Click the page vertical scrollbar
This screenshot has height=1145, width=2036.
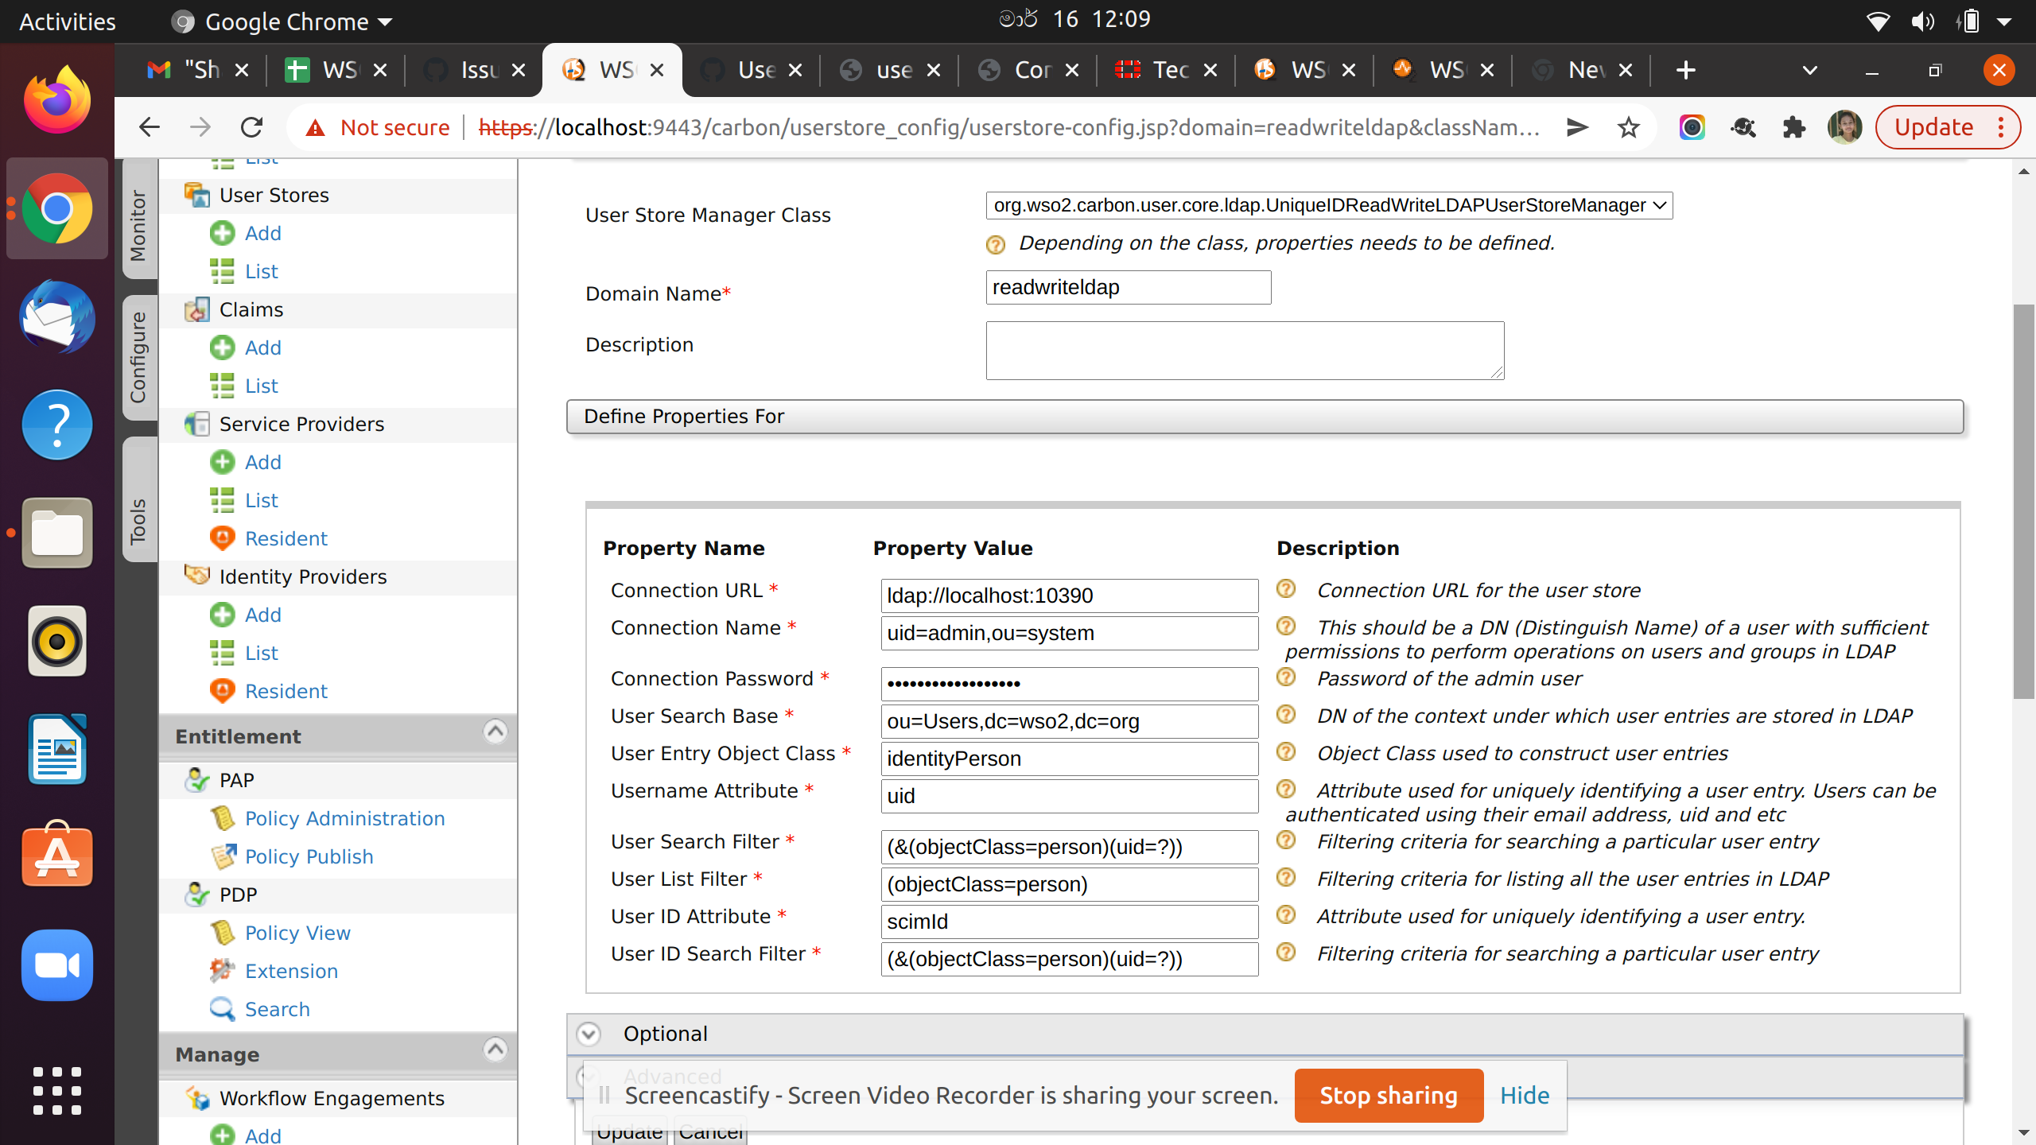pos(2023,501)
